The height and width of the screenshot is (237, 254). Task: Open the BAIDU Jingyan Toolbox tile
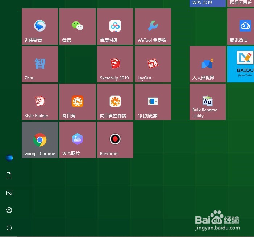tap(241, 64)
